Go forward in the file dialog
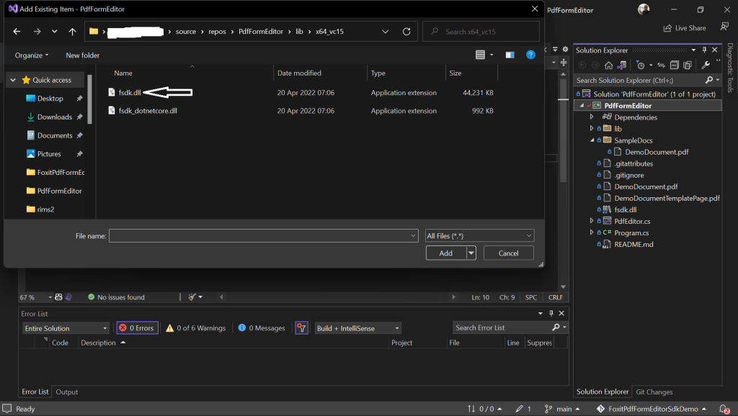Screen dimensions: 738x416 coord(37,32)
